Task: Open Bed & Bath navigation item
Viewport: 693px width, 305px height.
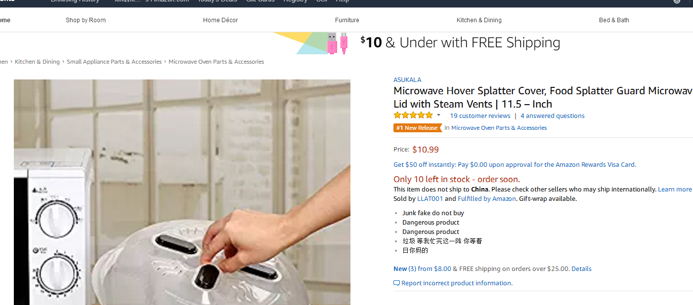Action: (614, 20)
